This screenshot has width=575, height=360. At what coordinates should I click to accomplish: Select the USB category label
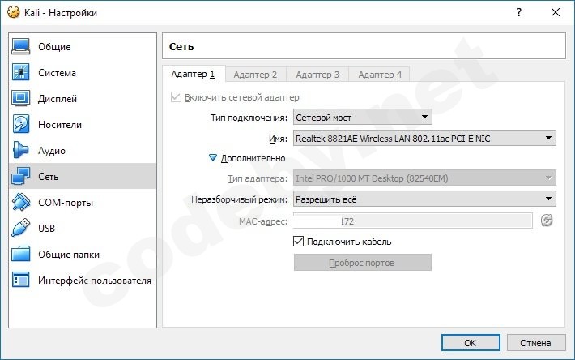tap(47, 229)
